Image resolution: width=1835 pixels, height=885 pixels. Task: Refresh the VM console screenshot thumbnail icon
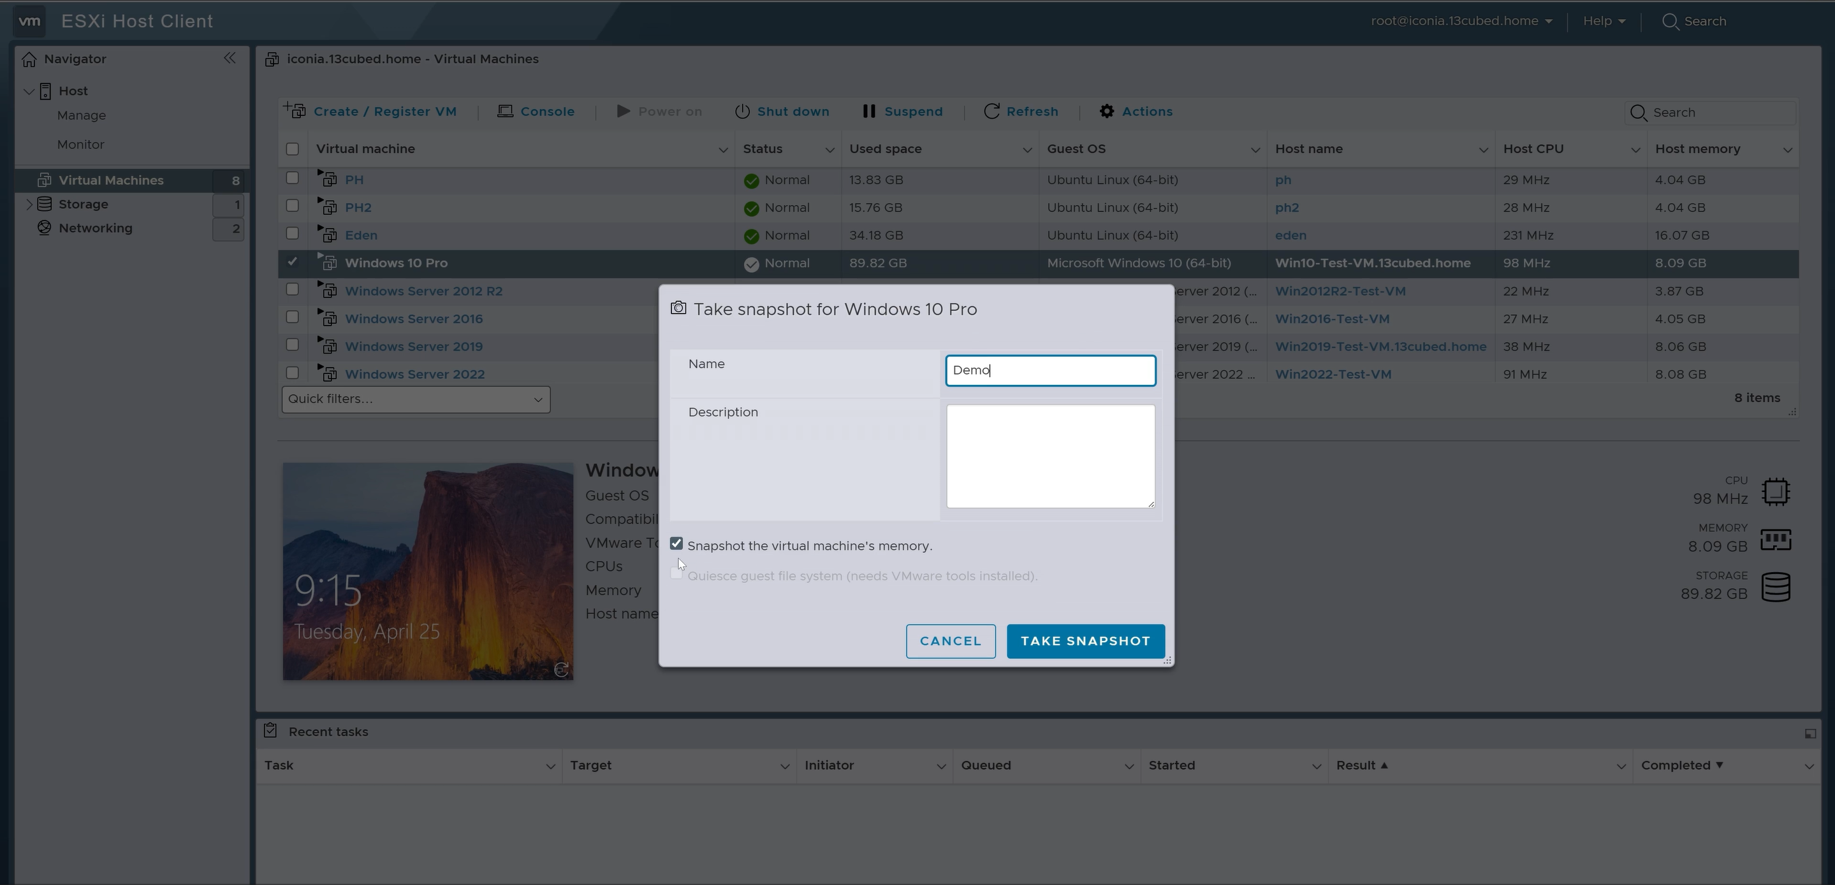(560, 669)
